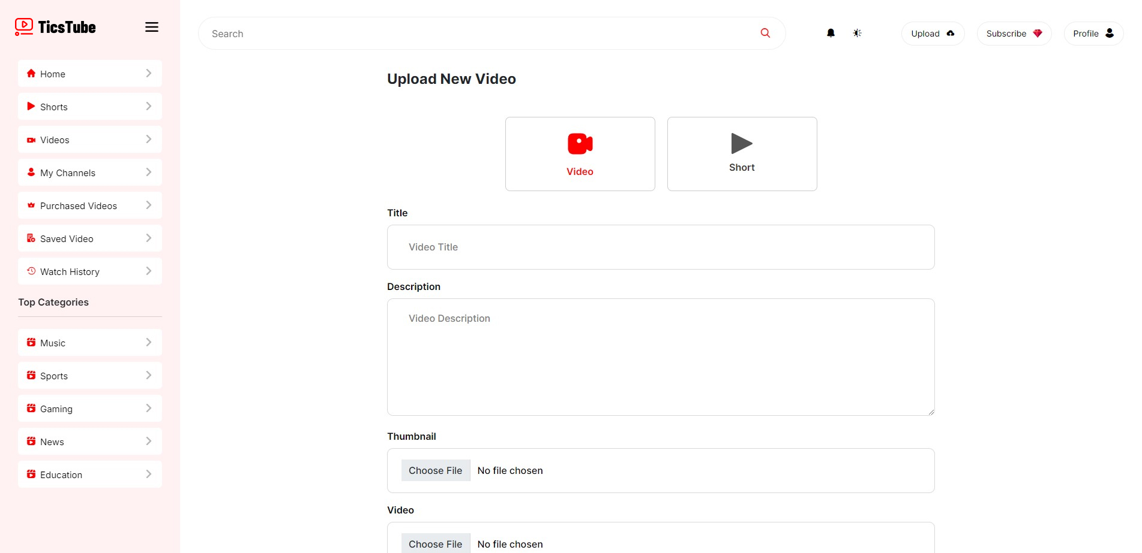Expand the Education category chevron
The image size is (1142, 553).
148,475
